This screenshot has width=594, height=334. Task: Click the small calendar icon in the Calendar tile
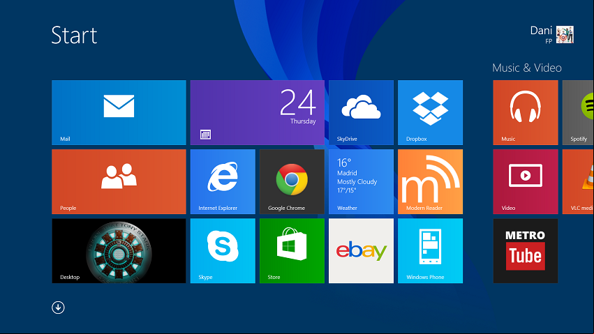pos(205,135)
